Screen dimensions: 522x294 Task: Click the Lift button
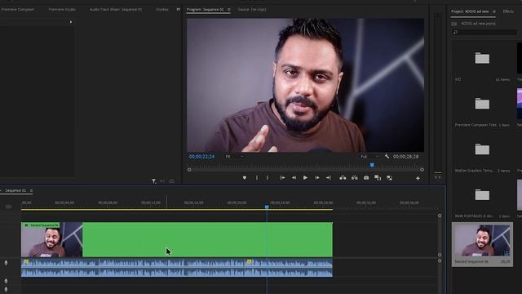click(343, 178)
